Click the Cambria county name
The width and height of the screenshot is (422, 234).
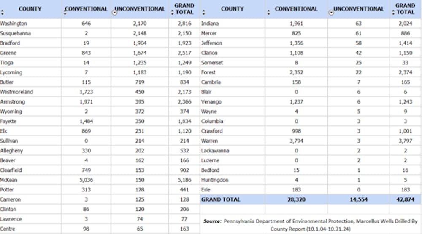tap(211, 82)
